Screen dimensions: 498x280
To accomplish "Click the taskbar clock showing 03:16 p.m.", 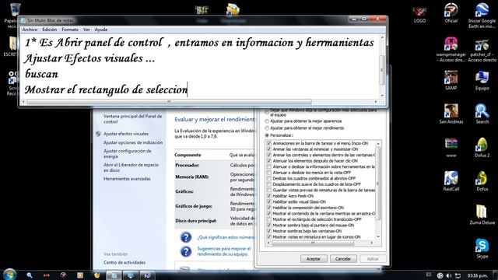I will click(478, 275).
